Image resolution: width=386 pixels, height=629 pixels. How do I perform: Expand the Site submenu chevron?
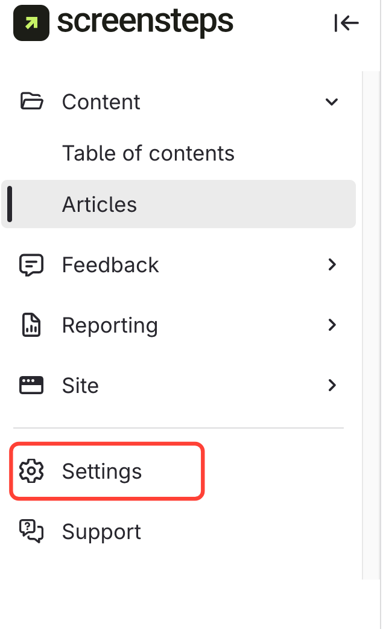pos(331,385)
